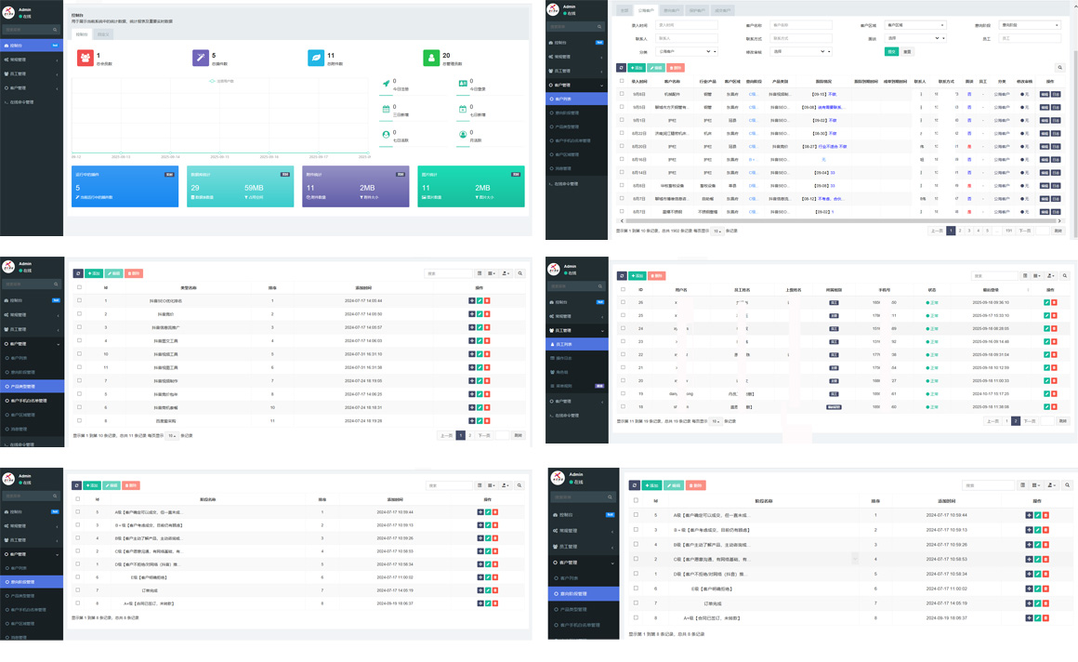Open the 客户区域 filter dropdown
The height and width of the screenshot is (662, 1078).
[914, 25]
